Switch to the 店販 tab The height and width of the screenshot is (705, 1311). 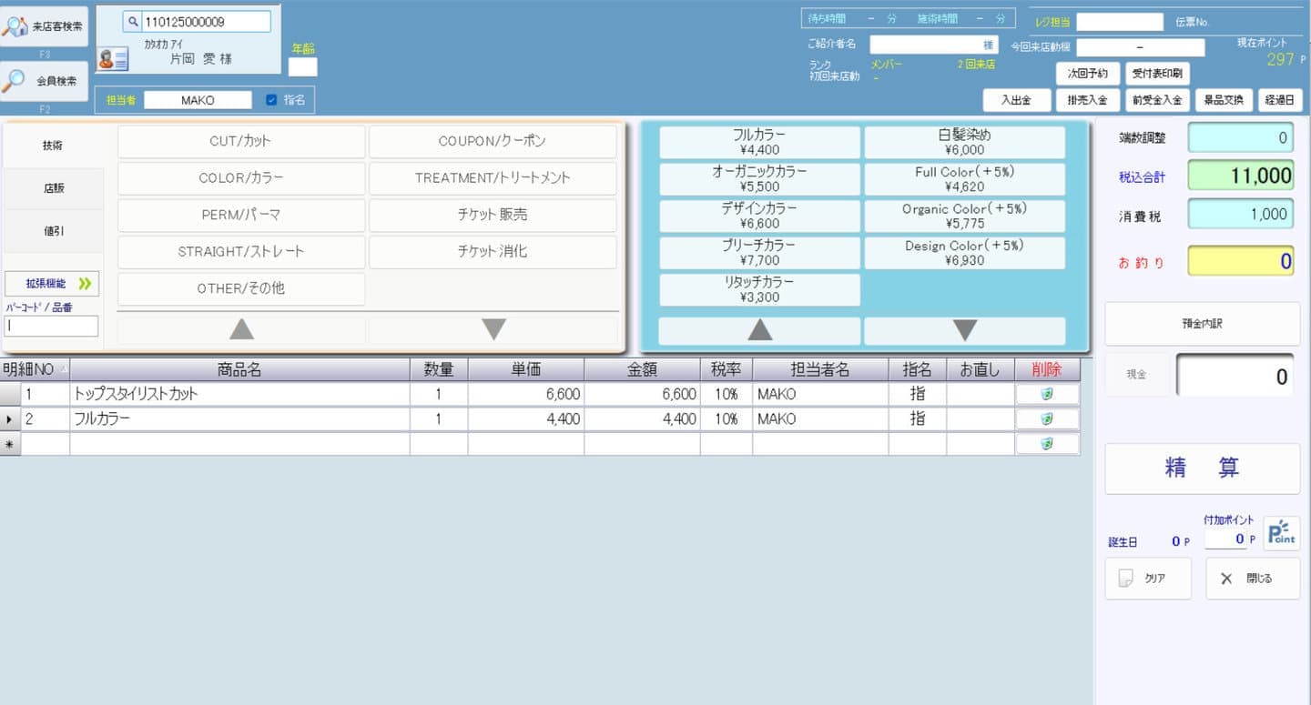click(x=53, y=188)
